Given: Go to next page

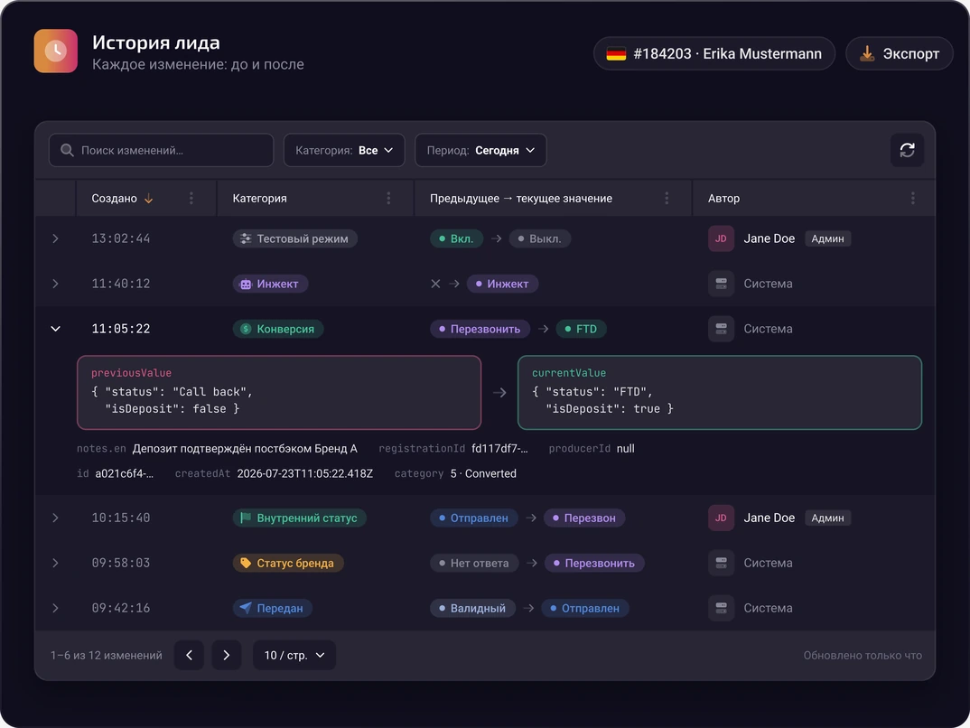Looking at the screenshot, I should pyautogui.click(x=227, y=655).
